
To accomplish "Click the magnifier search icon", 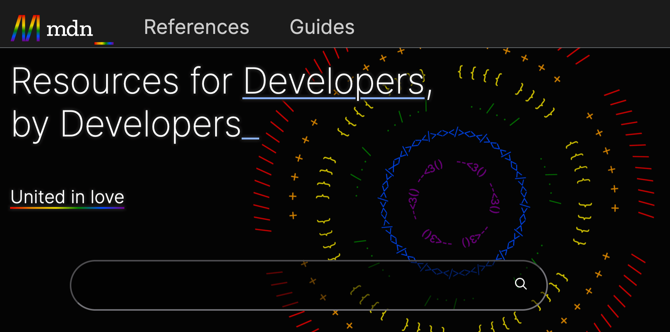I will tap(521, 284).
